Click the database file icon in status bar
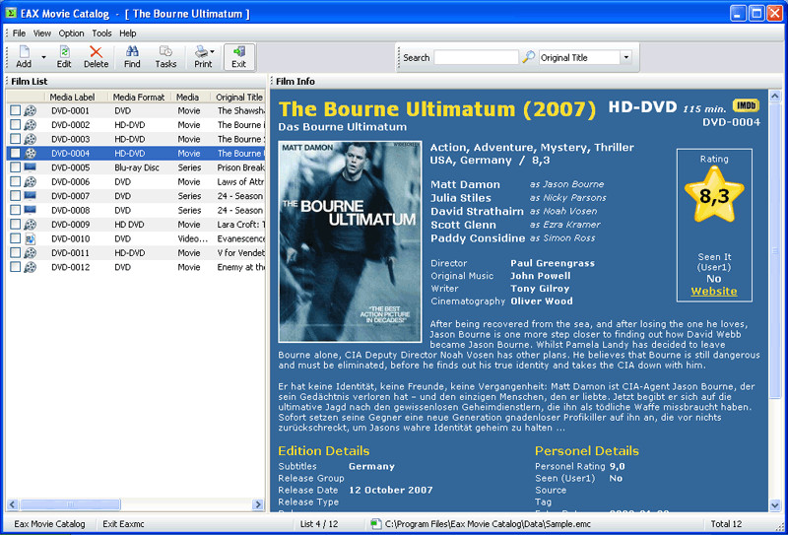788x535 pixels. point(376,524)
